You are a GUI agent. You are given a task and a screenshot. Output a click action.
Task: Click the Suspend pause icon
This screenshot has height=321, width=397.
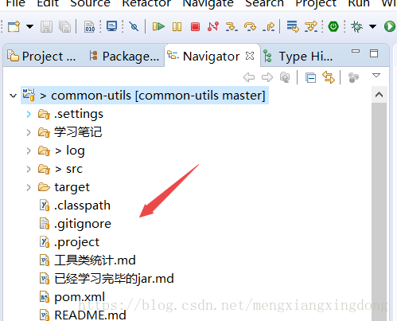click(177, 26)
